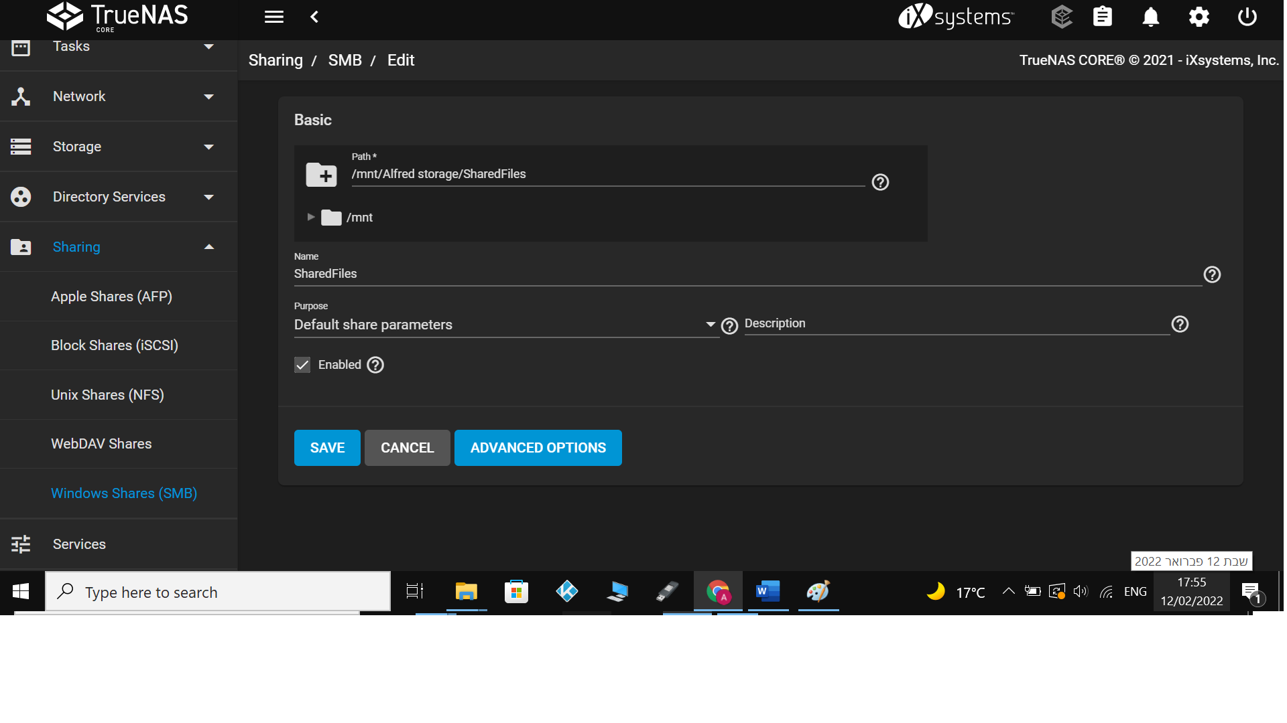Click the Path input field

click(608, 174)
